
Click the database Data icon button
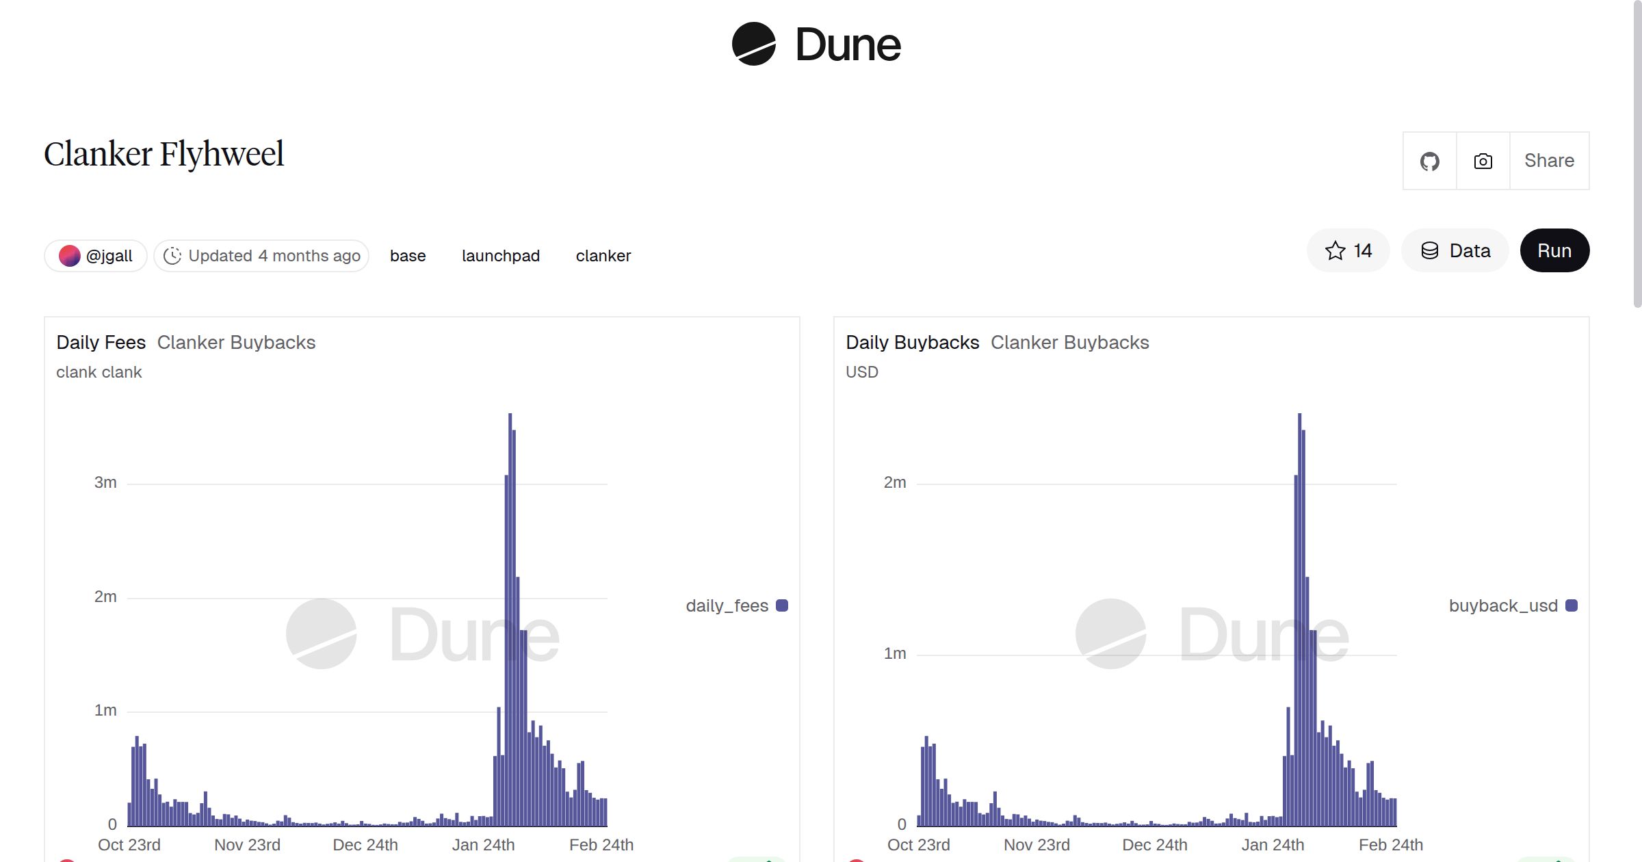point(1430,251)
